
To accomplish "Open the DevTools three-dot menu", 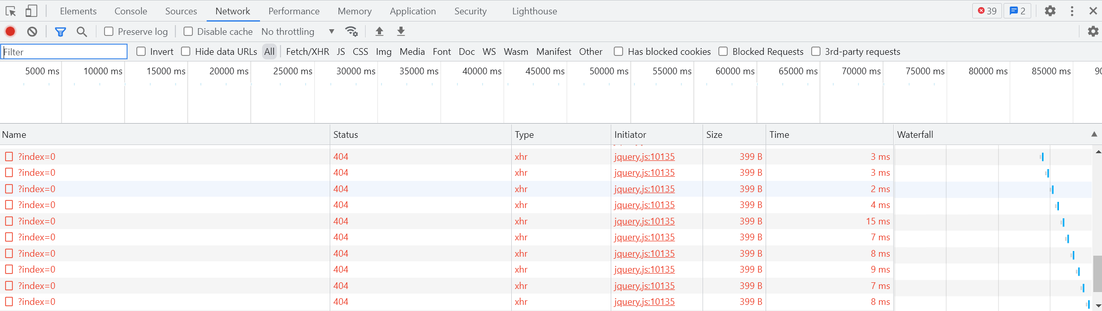I will pos(1072,11).
